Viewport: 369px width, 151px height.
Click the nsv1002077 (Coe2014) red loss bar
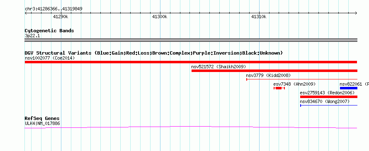point(191,62)
